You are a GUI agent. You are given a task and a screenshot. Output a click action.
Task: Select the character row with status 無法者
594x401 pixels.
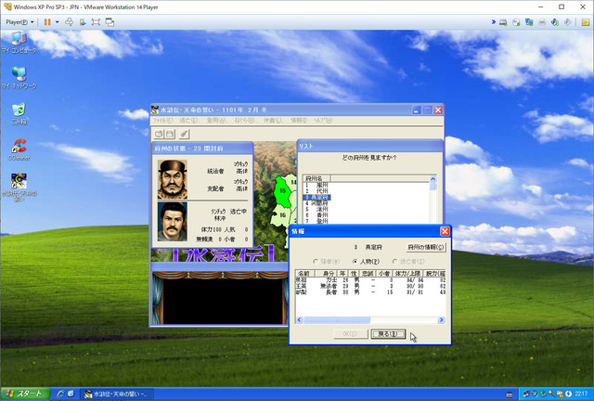[x=370, y=286]
